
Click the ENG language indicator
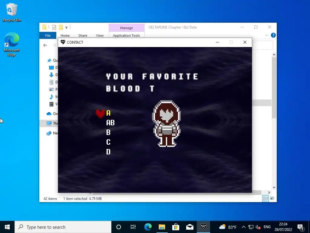[267, 227]
